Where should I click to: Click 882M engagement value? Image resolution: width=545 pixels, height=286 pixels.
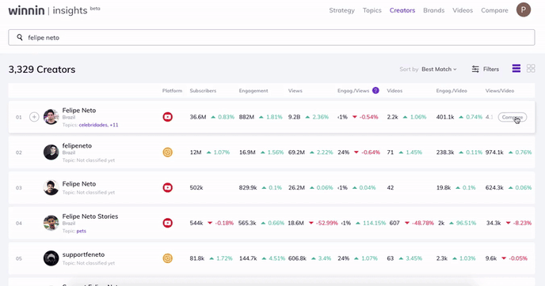[x=246, y=117]
